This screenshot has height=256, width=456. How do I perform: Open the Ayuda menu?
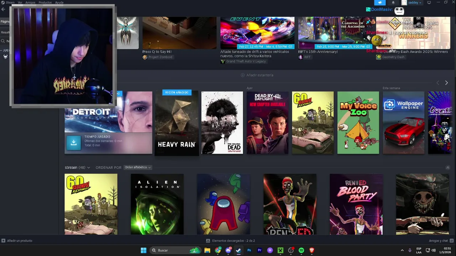pyautogui.click(x=59, y=2)
